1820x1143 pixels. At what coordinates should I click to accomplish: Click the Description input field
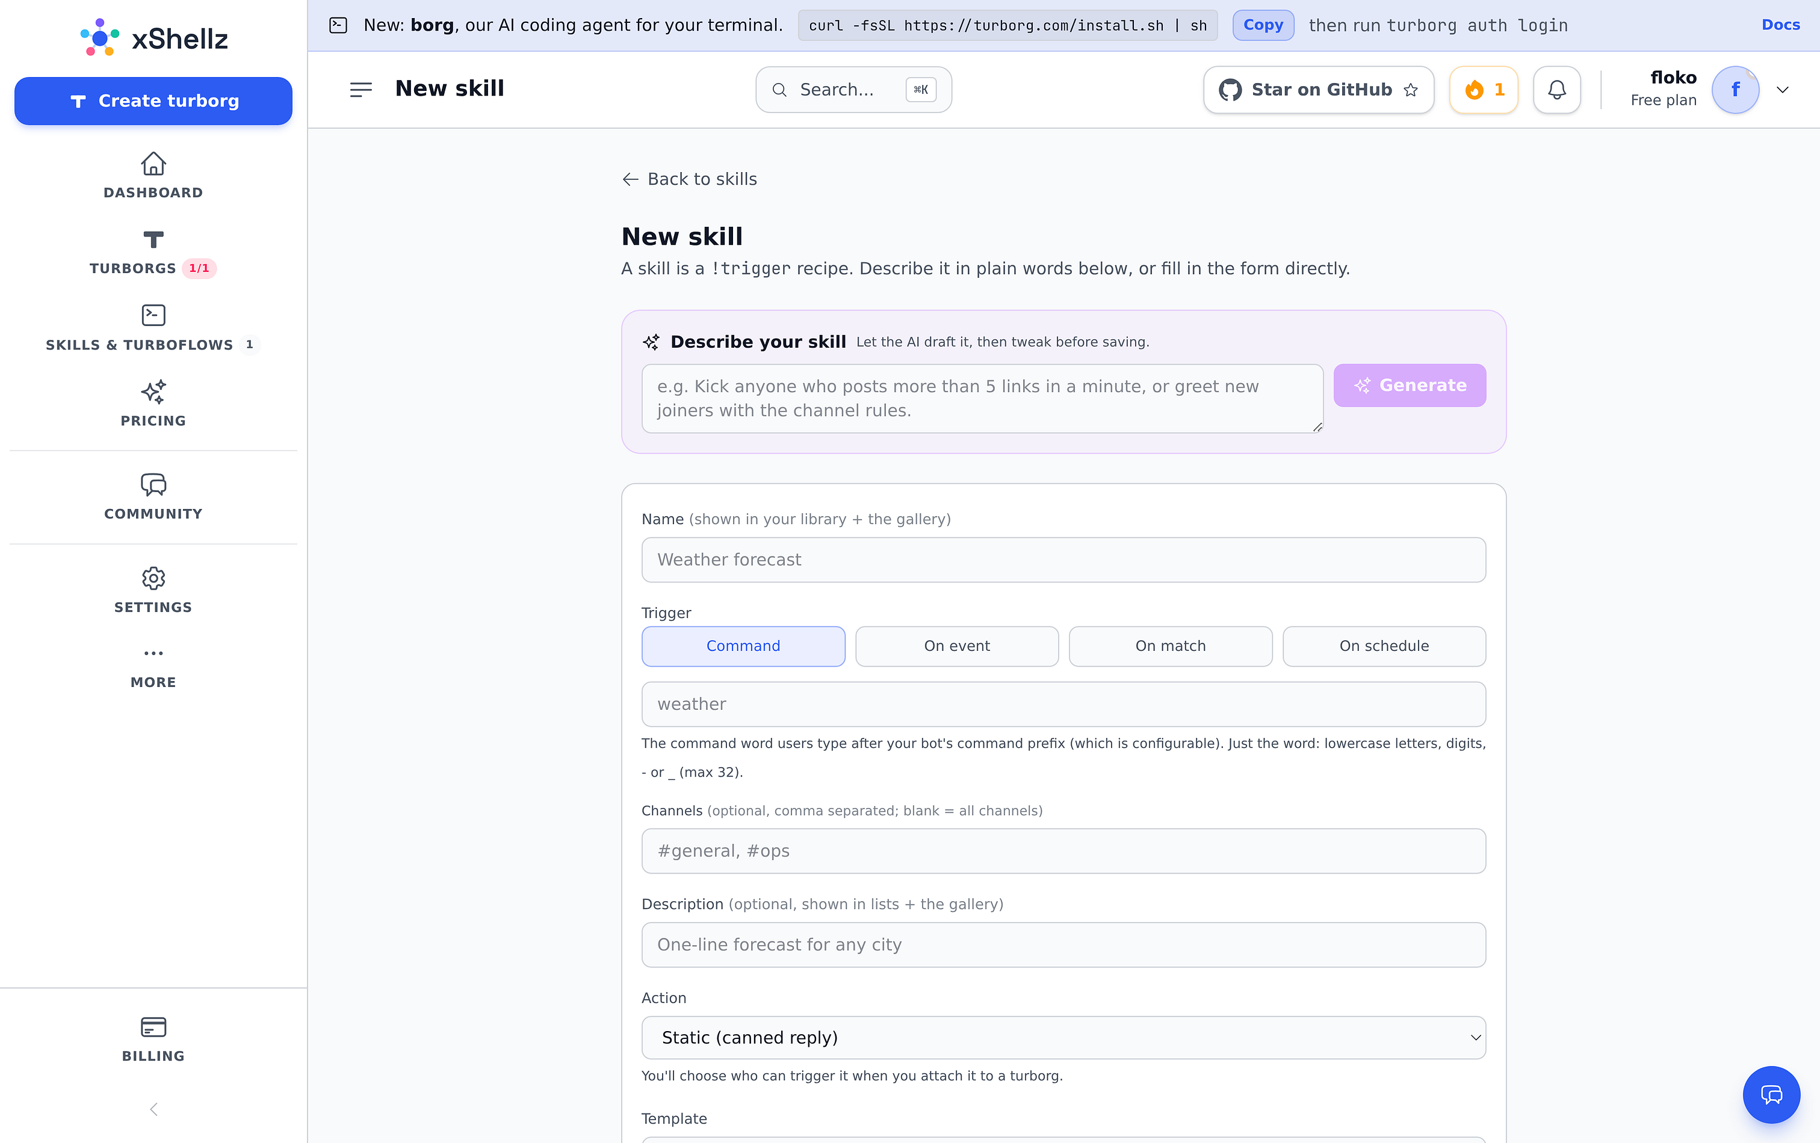(x=1063, y=944)
